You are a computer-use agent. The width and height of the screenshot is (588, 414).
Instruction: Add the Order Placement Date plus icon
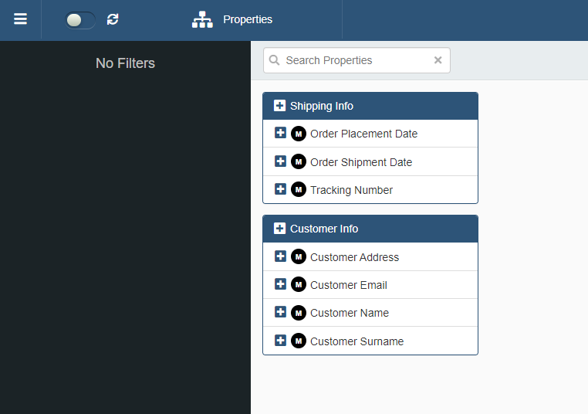pos(281,133)
